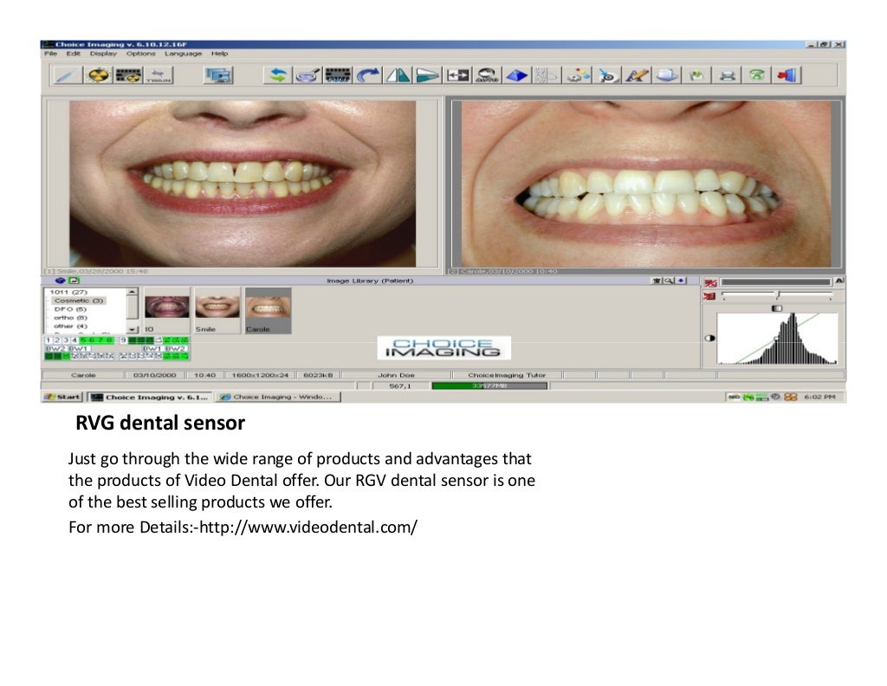Click category list scroll-down arrow
This screenshot has height=686, width=887.
pyautogui.click(x=133, y=329)
